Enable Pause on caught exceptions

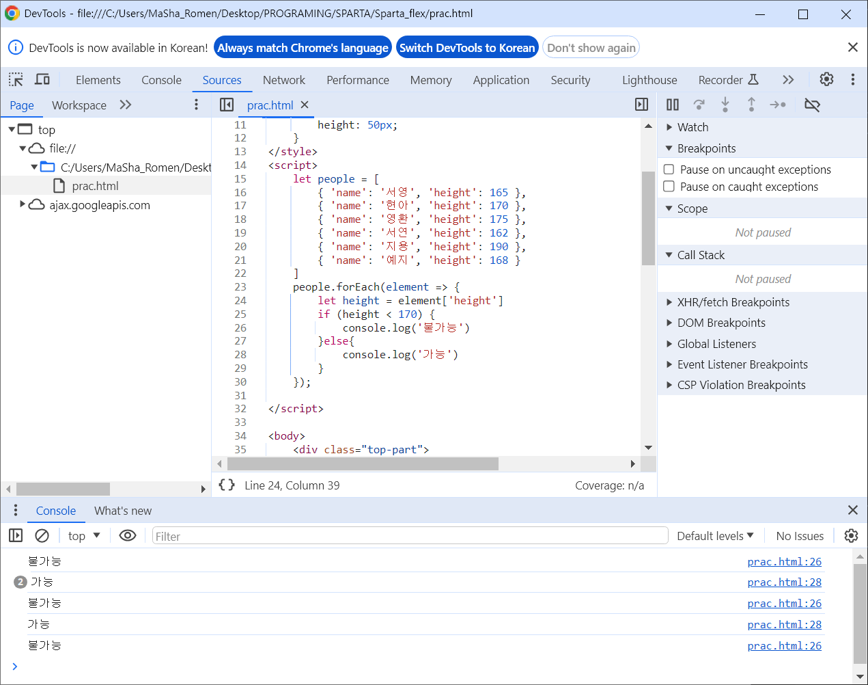669,186
